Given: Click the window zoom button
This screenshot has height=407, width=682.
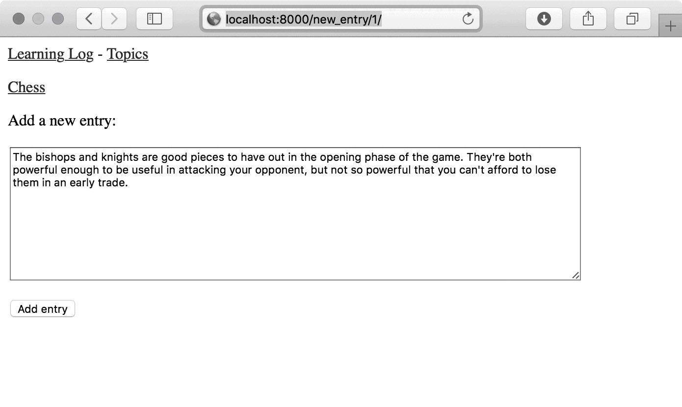Looking at the screenshot, I should [58, 19].
